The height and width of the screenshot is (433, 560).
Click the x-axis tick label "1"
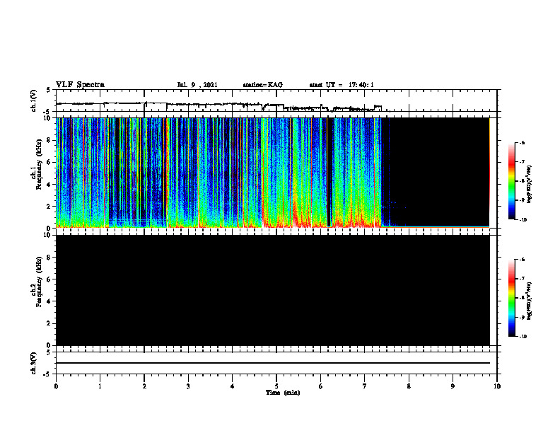click(x=100, y=386)
